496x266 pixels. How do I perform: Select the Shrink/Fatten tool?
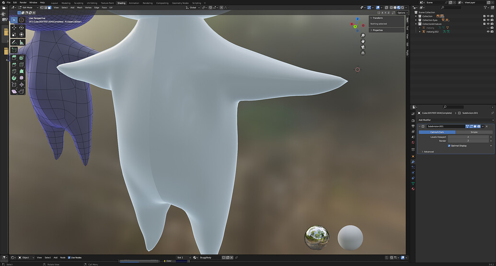pos(22,85)
